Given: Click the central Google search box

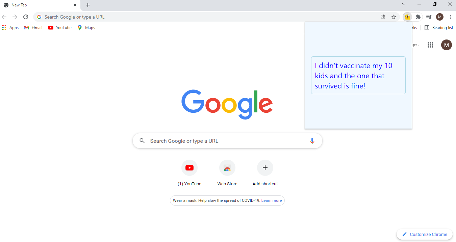Looking at the screenshot, I should click(x=227, y=141).
